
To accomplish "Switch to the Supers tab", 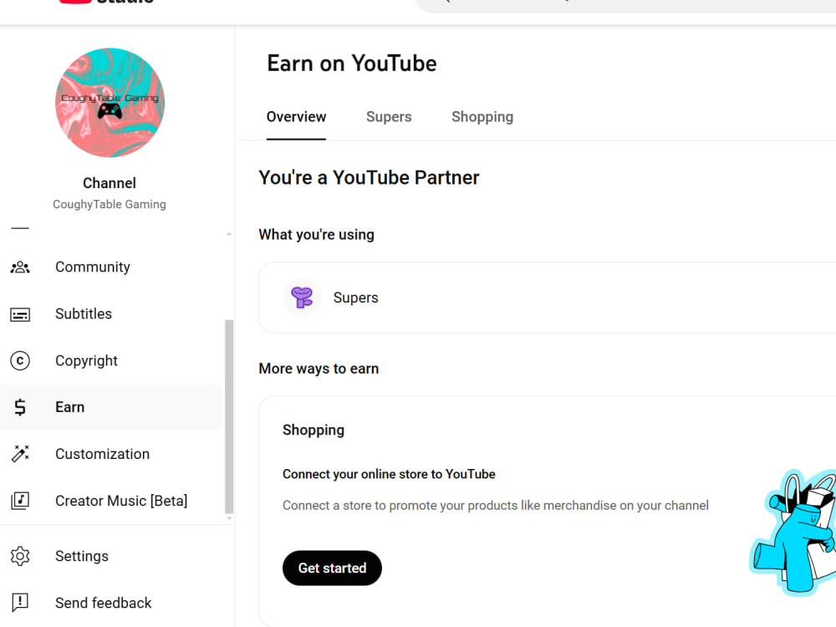I will pos(389,117).
